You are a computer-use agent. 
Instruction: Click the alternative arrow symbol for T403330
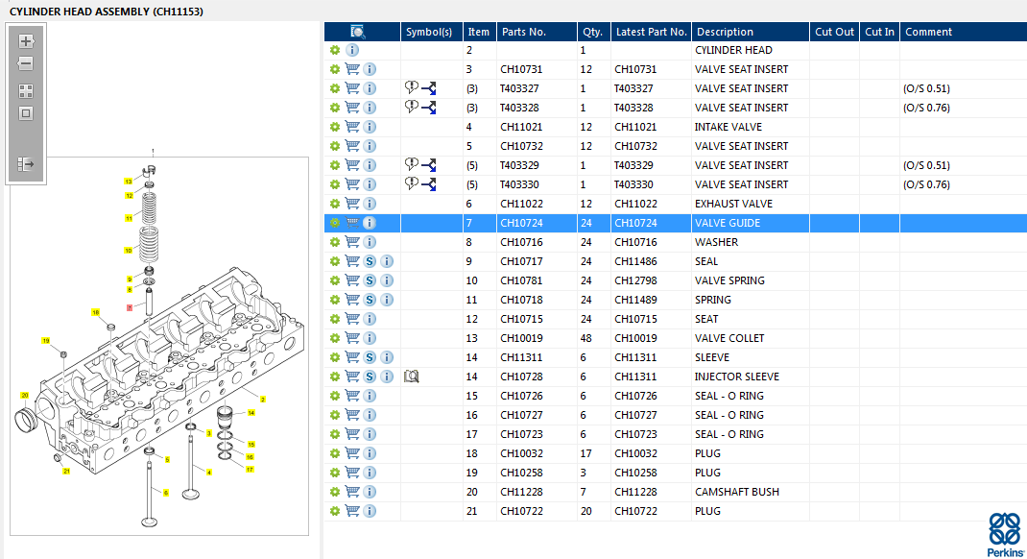click(429, 184)
